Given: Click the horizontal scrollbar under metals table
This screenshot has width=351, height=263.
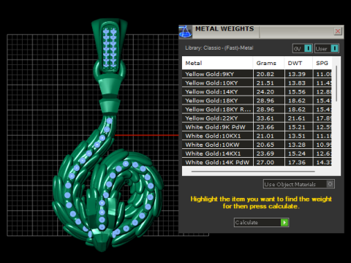Looking at the screenshot, I should 253,171.
